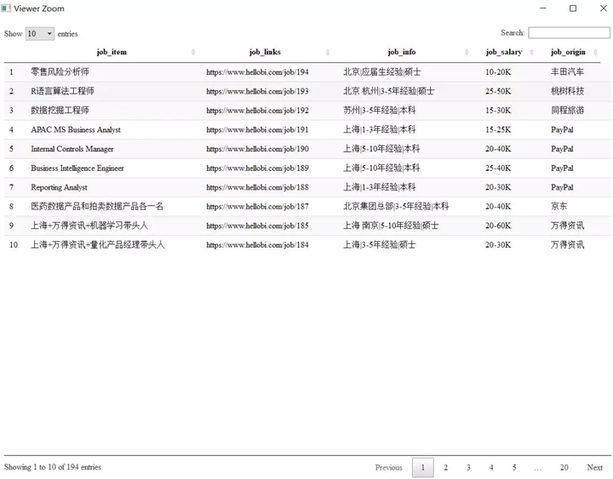Select the Internal Controls Manager cell
613x479 pixels.
tap(72, 149)
